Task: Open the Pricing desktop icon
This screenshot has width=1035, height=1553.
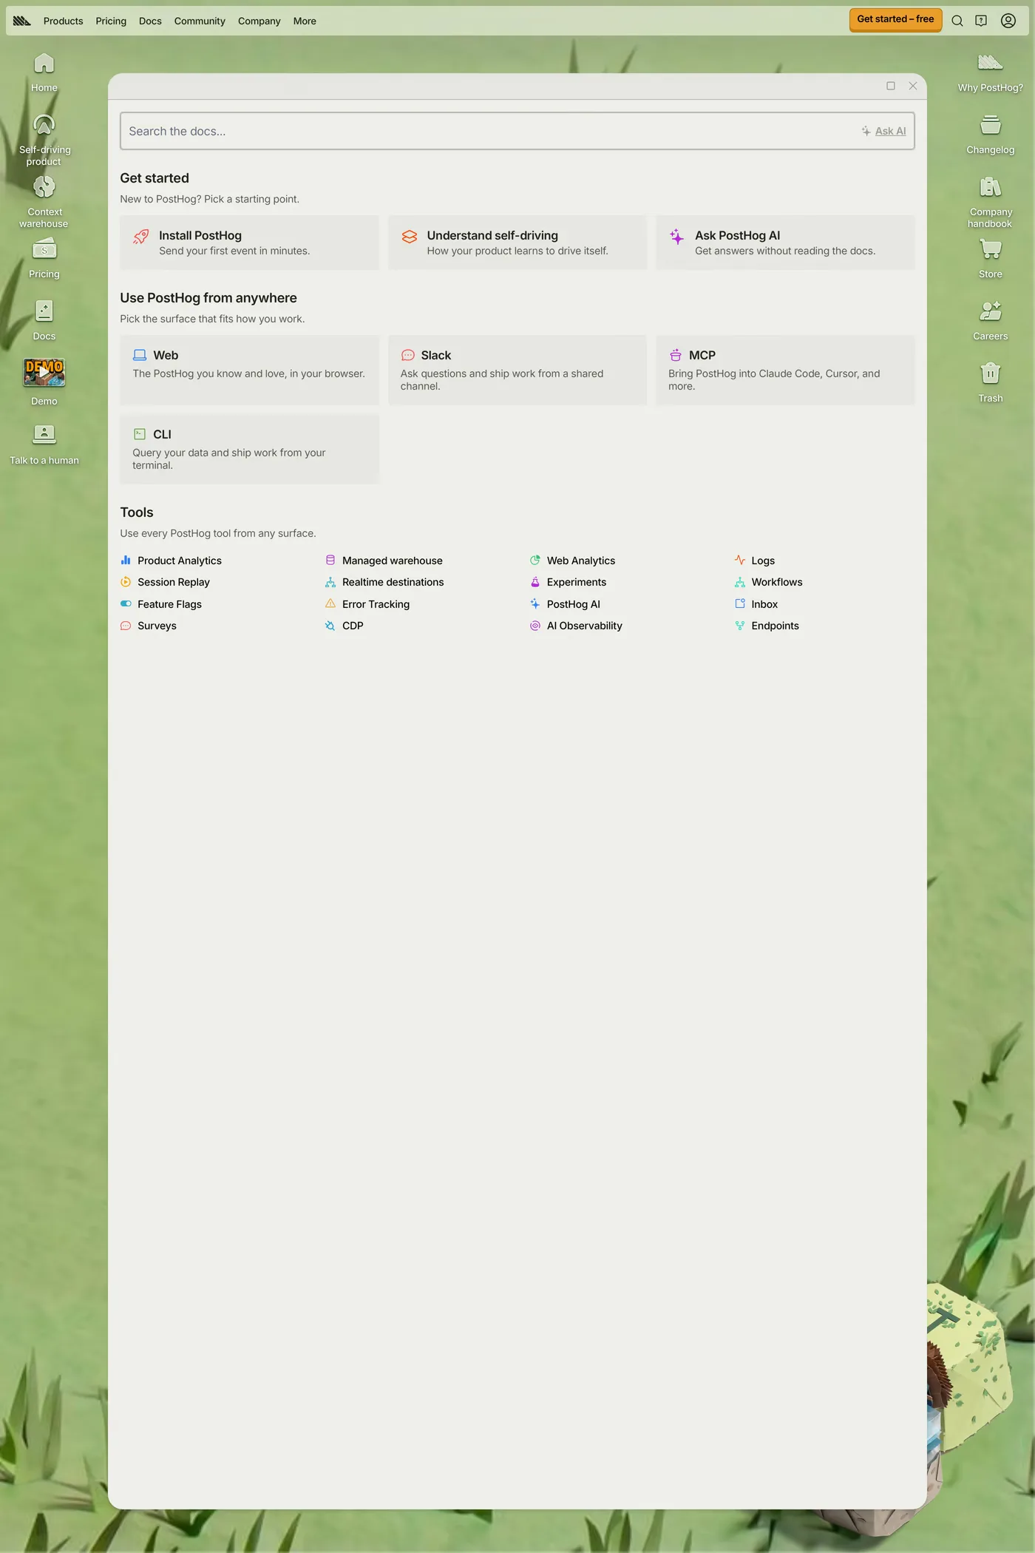Action: (44, 259)
